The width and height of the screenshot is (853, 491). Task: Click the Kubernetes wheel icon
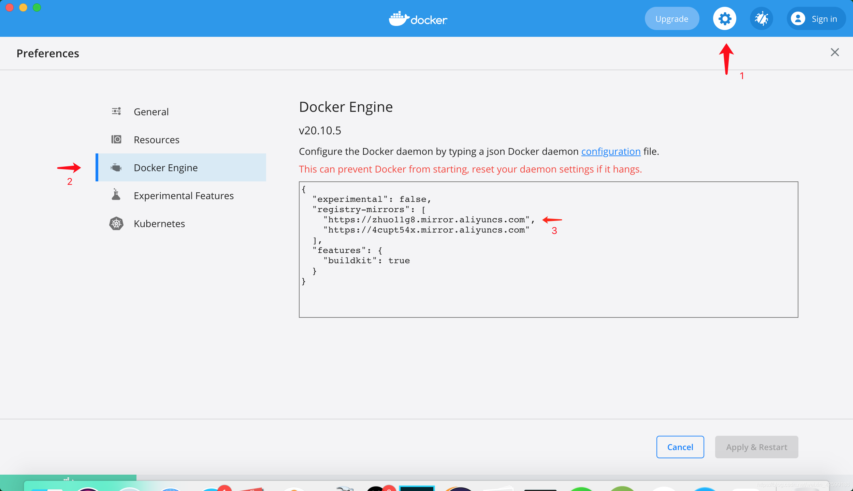[116, 223]
